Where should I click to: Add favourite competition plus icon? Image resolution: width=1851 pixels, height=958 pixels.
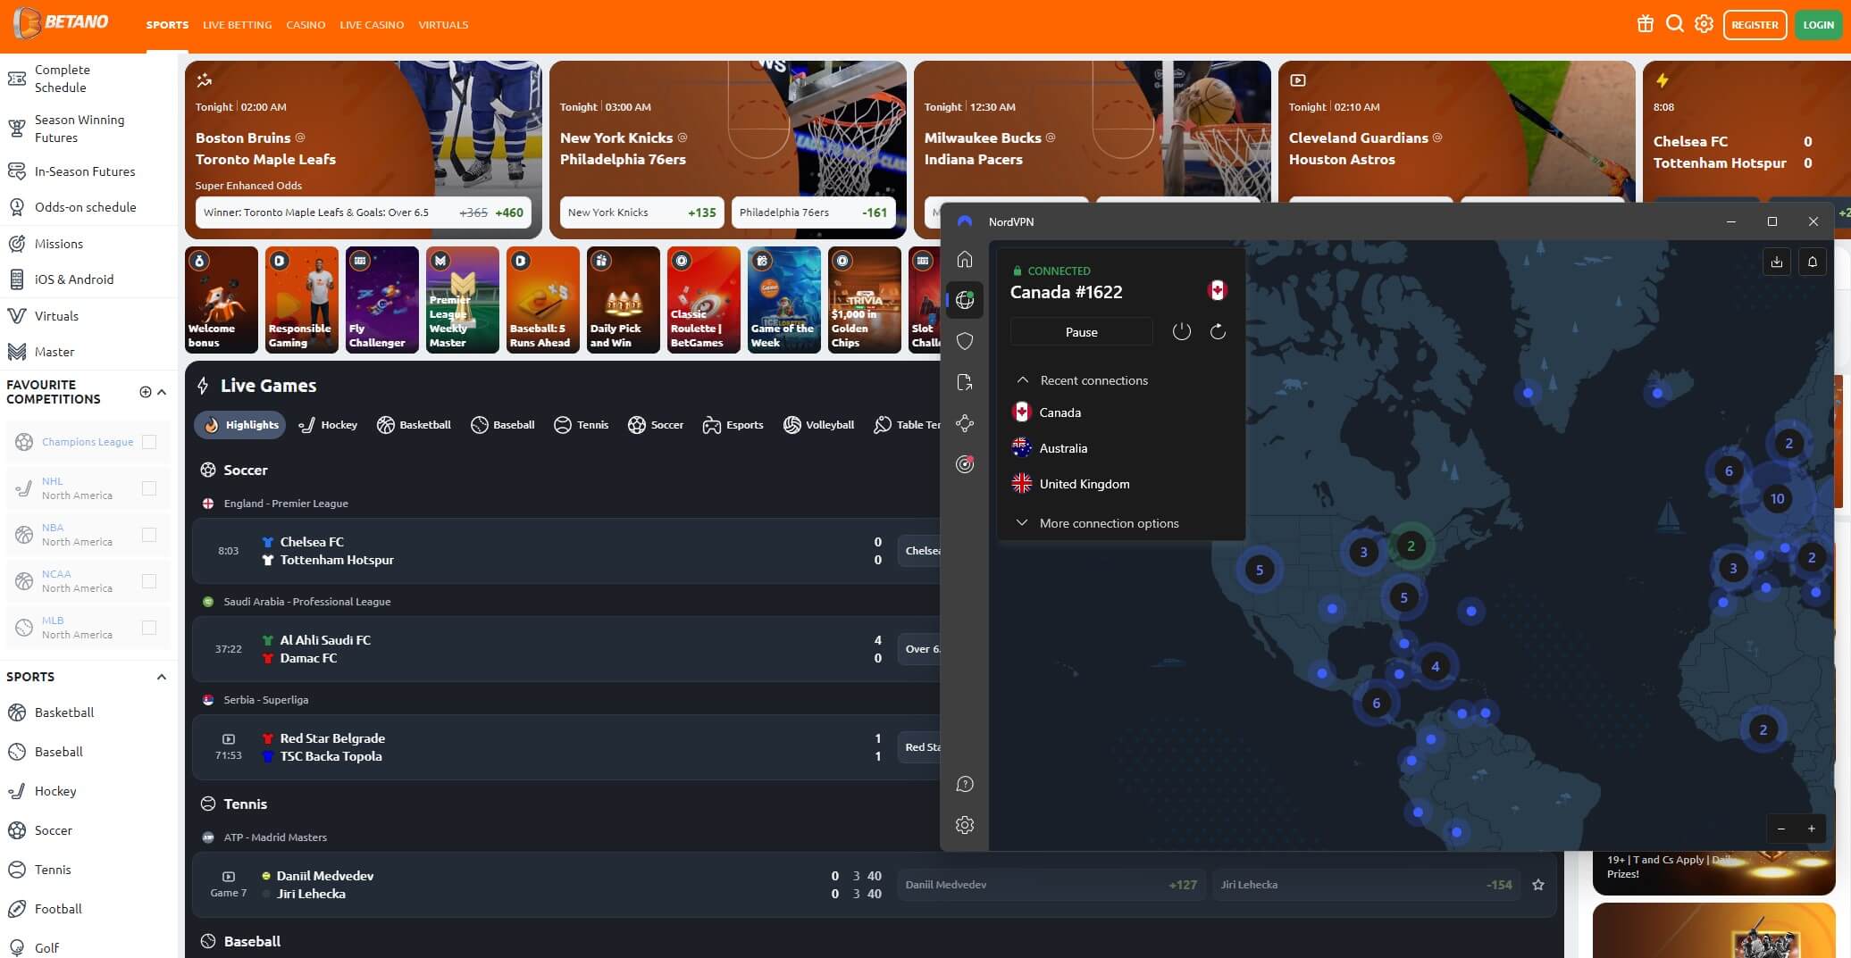146,392
